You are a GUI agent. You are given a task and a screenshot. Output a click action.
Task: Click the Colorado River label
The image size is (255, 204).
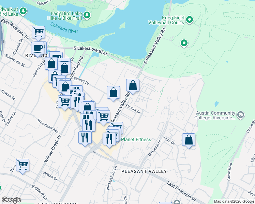click(x=64, y=28)
